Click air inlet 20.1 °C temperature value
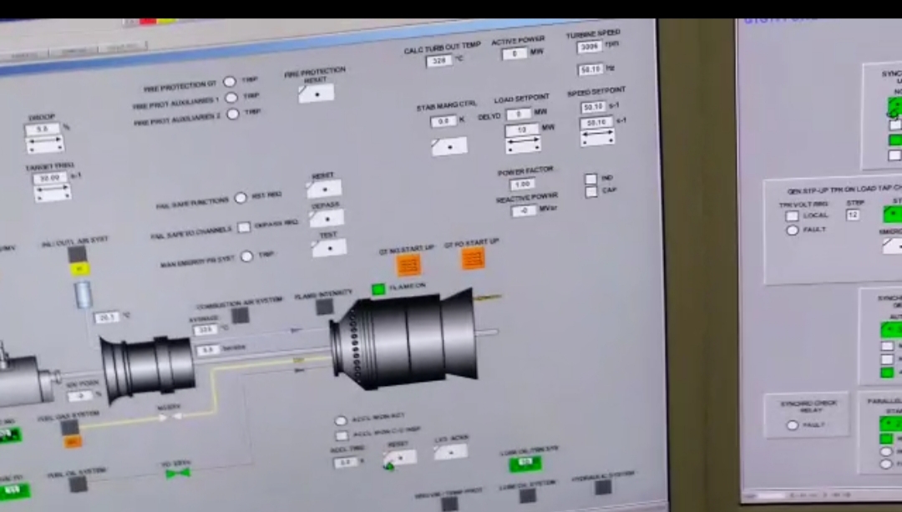902x512 pixels. pyautogui.click(x=107, y=317)
